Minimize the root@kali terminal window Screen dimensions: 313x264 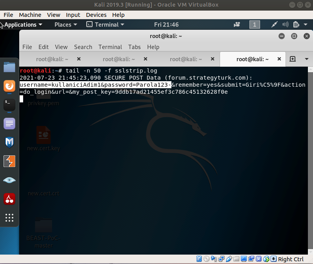tap(282, 36)
